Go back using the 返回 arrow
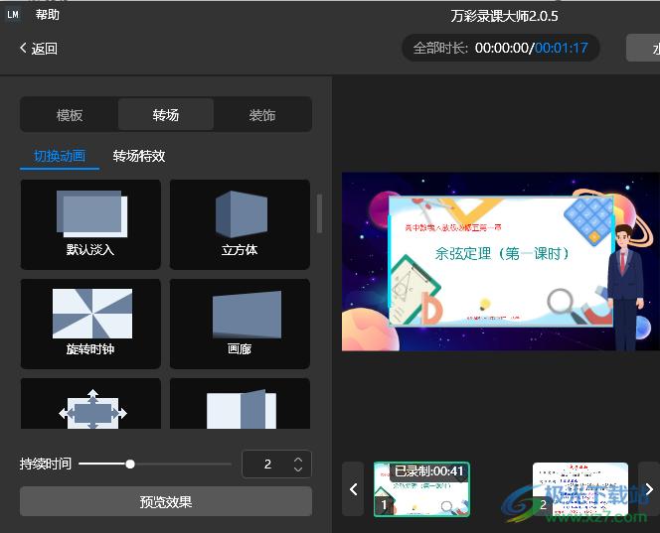 (x=39, y=49)
